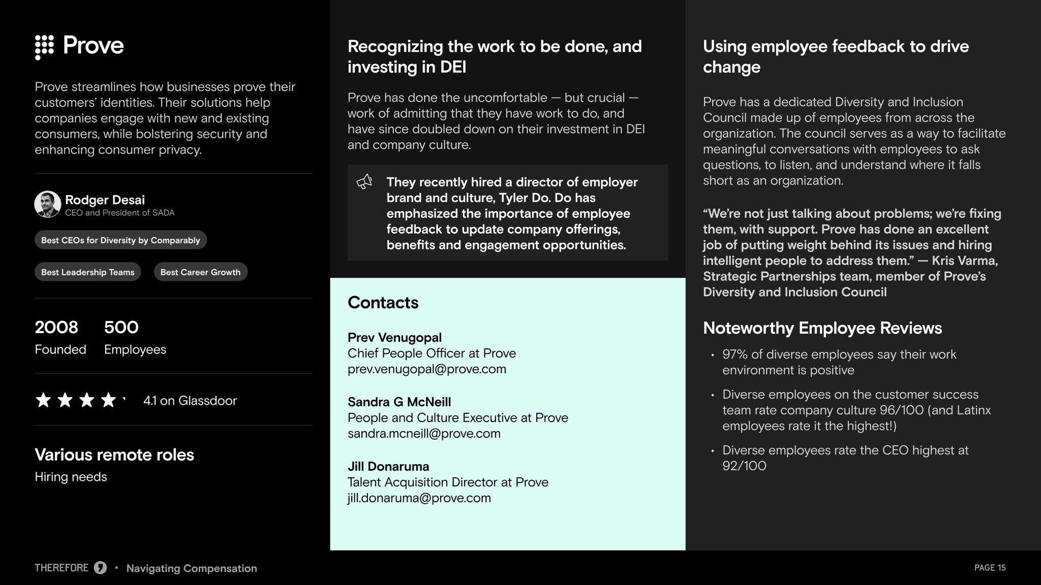1041x585 pixels.
Task: Click the partial fifth Glassdoor star
Action: tap(125, 400)
